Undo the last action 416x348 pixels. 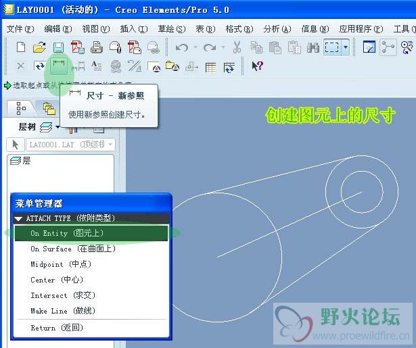(182, 48)
